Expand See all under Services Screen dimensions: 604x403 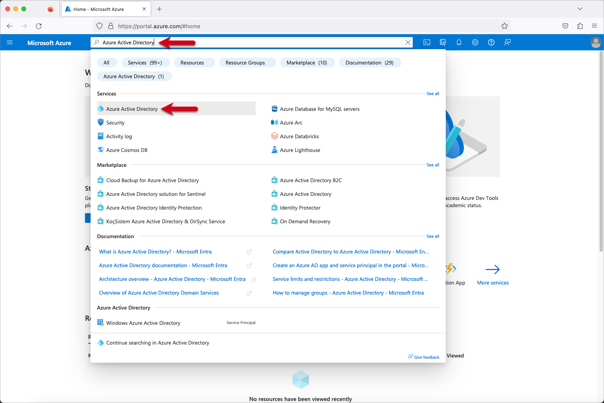coord(432,93)
